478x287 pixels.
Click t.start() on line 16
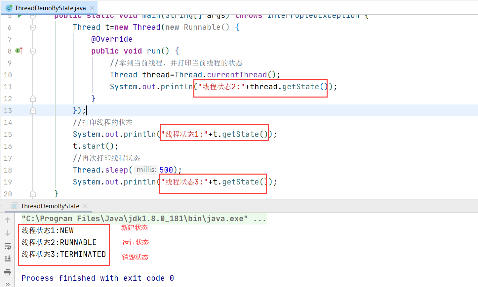96,146
